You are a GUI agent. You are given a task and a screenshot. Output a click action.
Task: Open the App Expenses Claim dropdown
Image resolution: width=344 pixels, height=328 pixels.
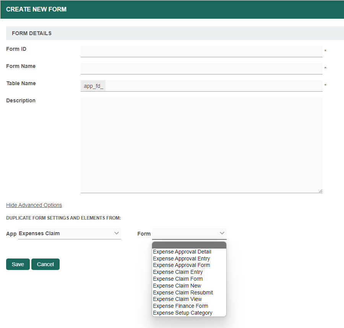pyautogui.click(x=70, y=233)
